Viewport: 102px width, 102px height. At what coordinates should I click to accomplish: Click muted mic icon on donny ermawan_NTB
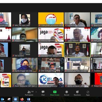click(66, 86)
